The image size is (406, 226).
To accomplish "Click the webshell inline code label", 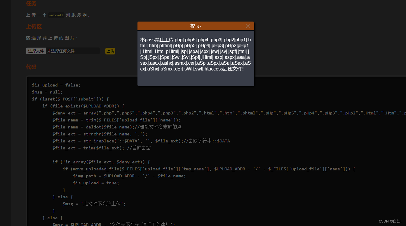I will pos(56,15).
